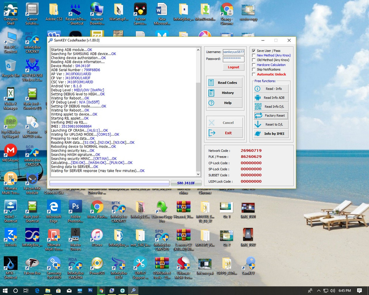
Task: Click the Reset to D/L button
Action: coord(271,124)
